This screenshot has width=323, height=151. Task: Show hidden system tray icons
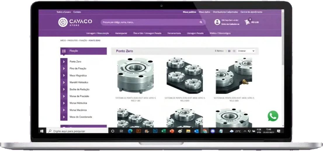pyautogui.click(x=245, y=131)
